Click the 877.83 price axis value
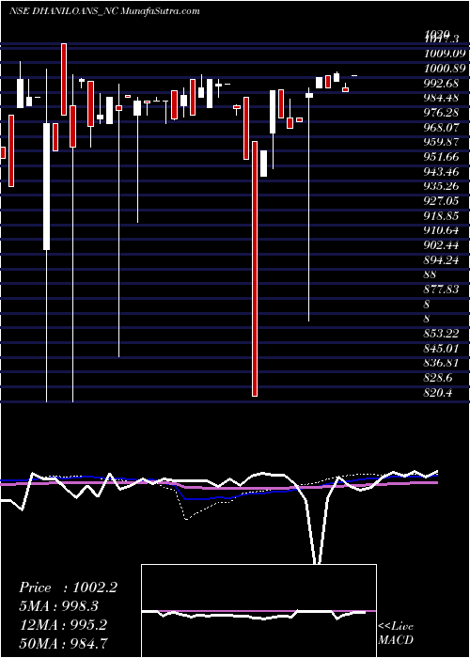The image size is (470, 658). 441,290
